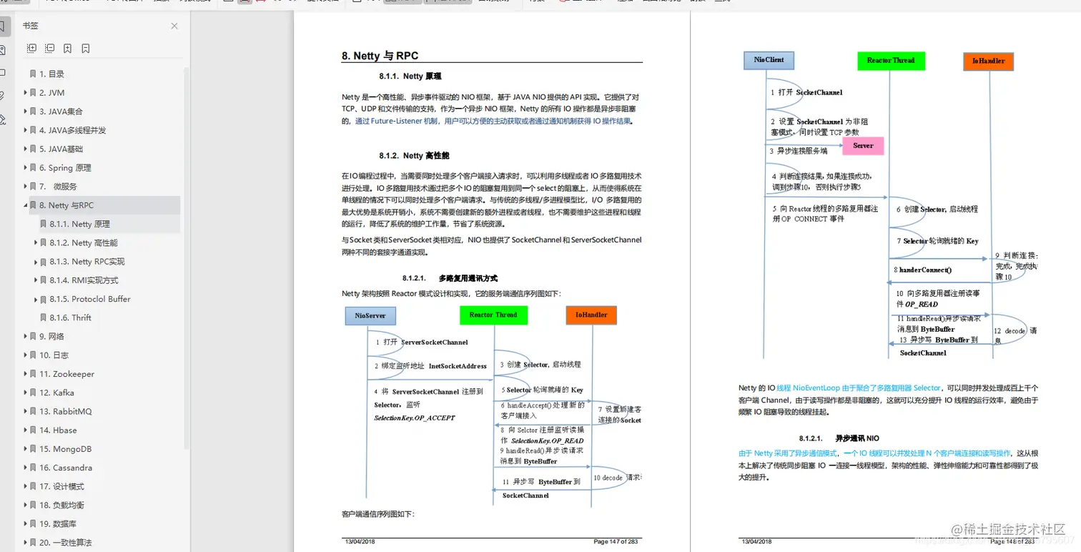Click the bookmark icon beside 1. 目录

click(33, 74)
